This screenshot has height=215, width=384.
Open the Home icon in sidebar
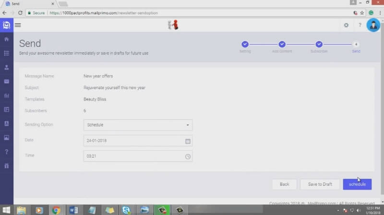(7, 39)
